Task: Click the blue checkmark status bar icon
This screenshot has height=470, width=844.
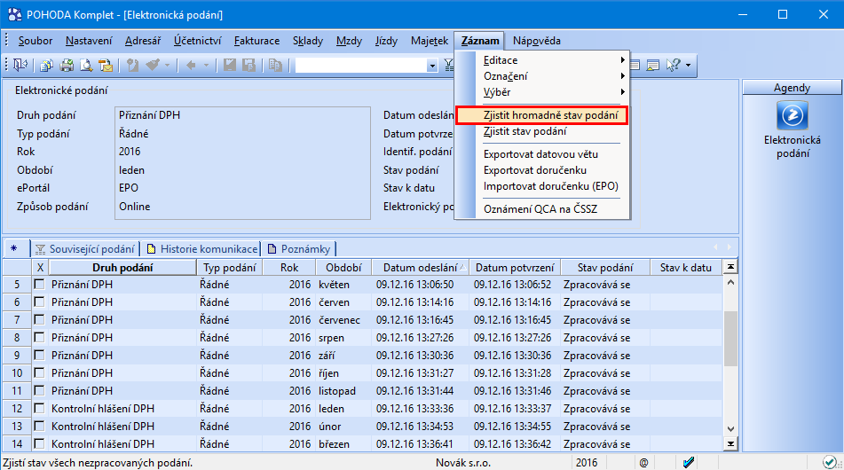Action: 689,462
